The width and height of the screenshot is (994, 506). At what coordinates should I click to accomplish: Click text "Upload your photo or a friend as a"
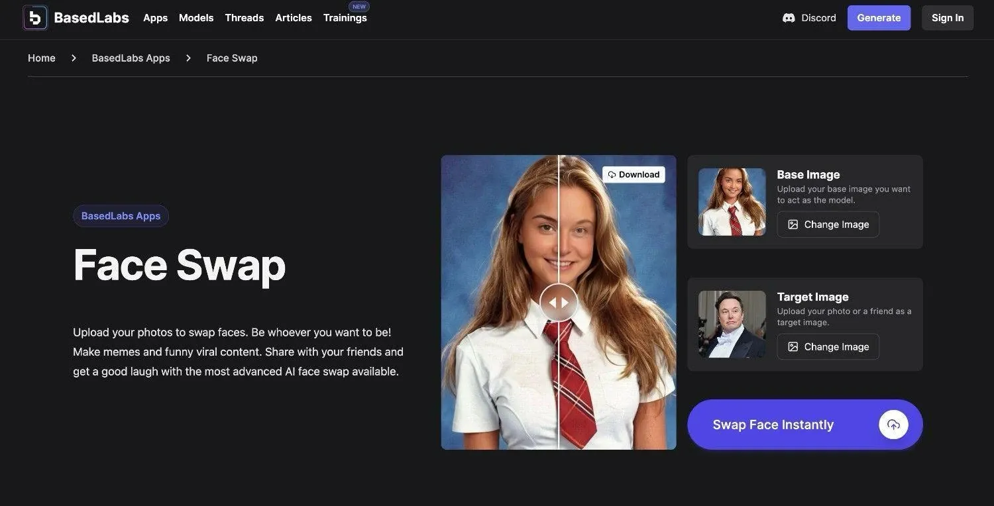tap(844, 311)
